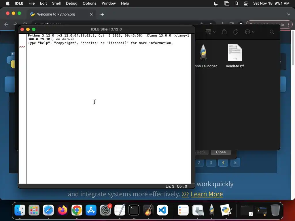Open the Options menu
This screenshot has width=295, height=221.
click(89, 3)
